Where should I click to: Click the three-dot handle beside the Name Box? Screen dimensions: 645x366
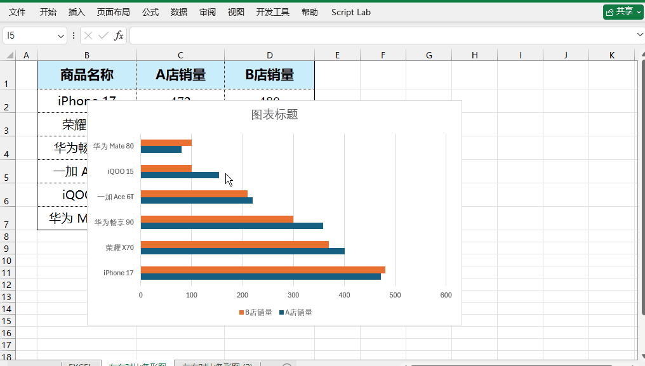74,36
